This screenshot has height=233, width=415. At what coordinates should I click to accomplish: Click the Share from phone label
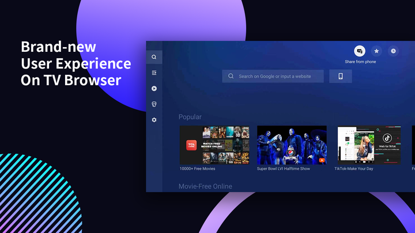tap(360, 62)
